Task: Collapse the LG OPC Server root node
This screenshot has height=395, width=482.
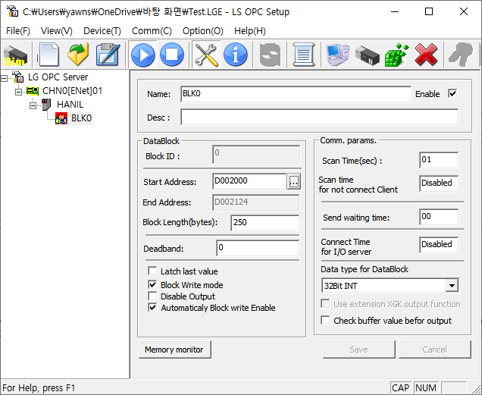Action: click(5, 79)
